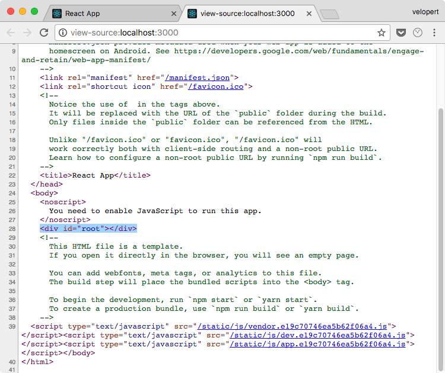Close the React App tab
The width and height of the screenshot is (445, 373).
(174, 14)
